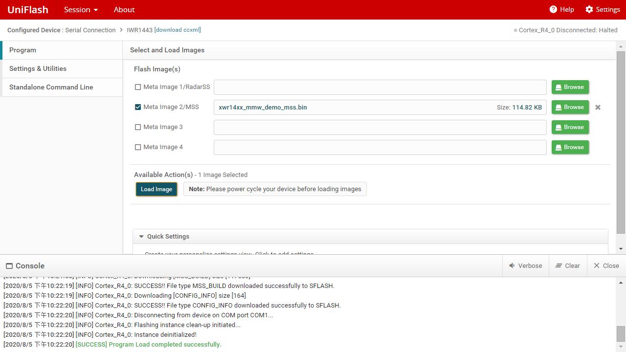Click the UniFlash logo
Image resolution: width=626 pixels, height=352 pixels.
[28, 9]
